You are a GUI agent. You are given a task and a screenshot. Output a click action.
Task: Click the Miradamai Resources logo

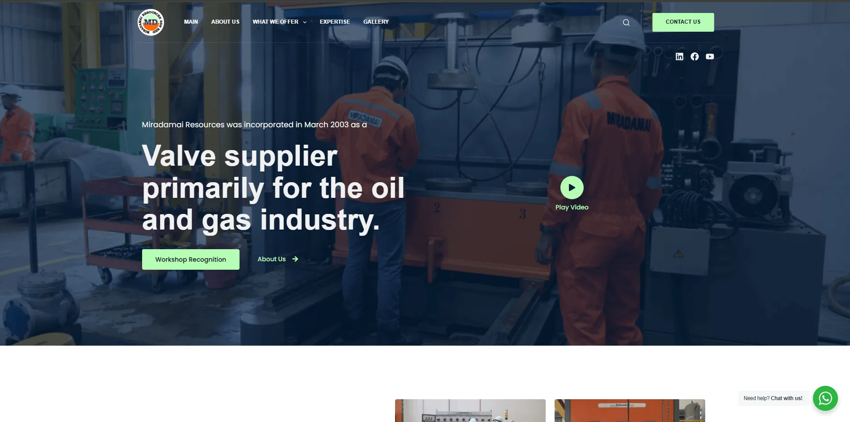tap(151, 22)
